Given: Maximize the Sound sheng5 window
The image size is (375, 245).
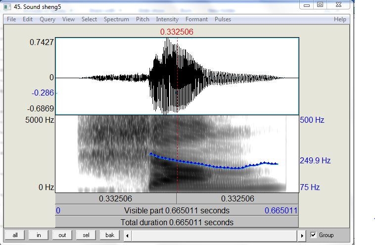Looking at the screenshot, I should (x=320, y=4).
